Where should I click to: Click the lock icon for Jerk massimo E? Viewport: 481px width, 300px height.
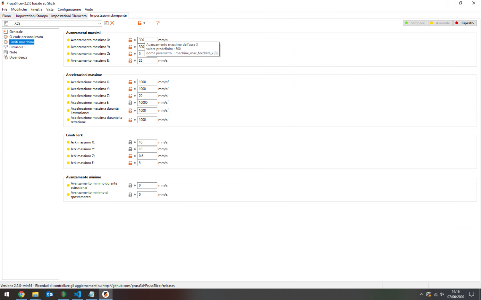pos(130,163)
